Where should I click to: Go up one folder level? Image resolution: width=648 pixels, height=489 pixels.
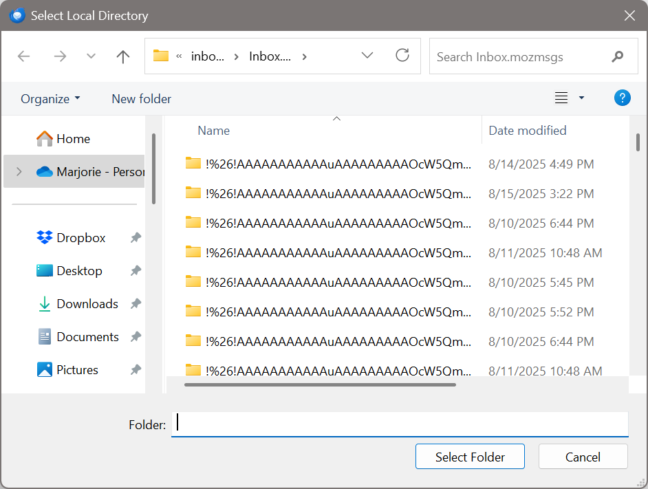point(123,56)
